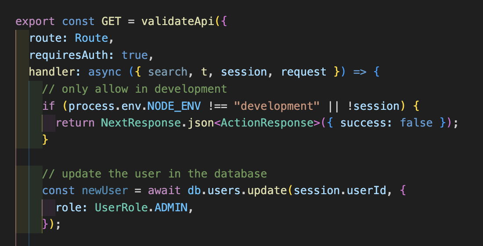This screenshot has height=246, width=483.
Task: Click the ActionResponse type argument
Action: pos(268,123)
